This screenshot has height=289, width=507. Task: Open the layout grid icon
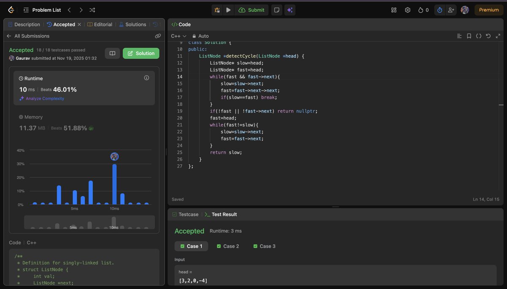click(x=394, y=10)
